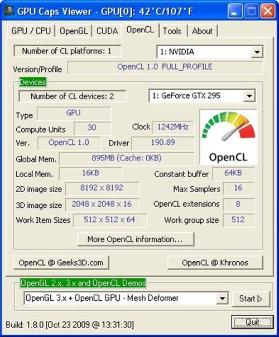Click the Number of CL platforms field
This screenshot has height=337, width=279.
(67, 51)
